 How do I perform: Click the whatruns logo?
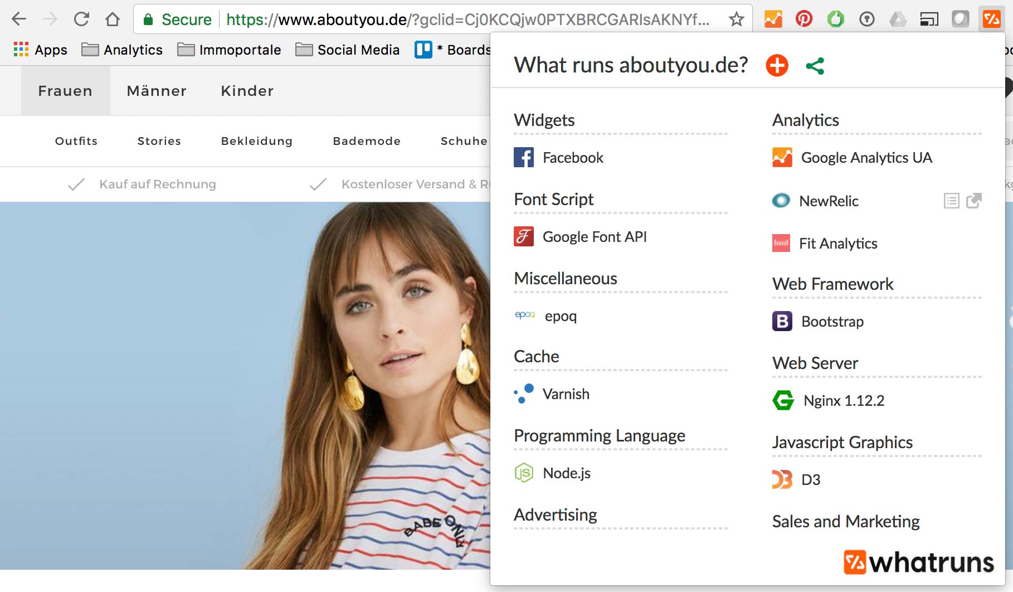click(919, 562)
